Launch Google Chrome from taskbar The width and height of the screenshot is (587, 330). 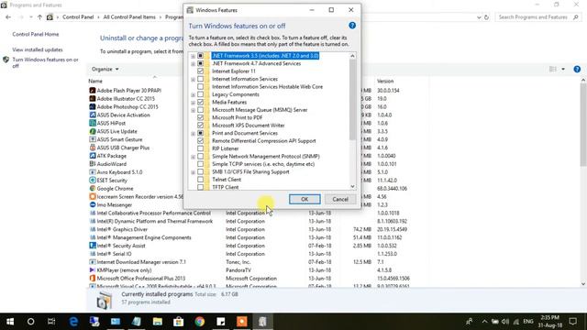click(x=200, y=322)
